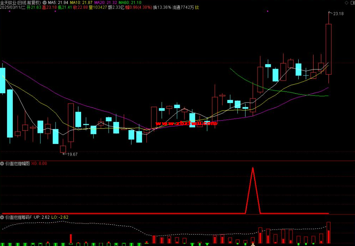
Task: Open the dropdown arrow beside 金天钛业 title
Action: 45,3
